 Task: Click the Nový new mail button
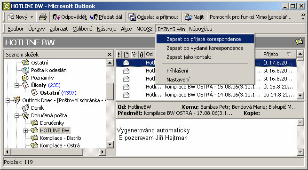[17, 17]
